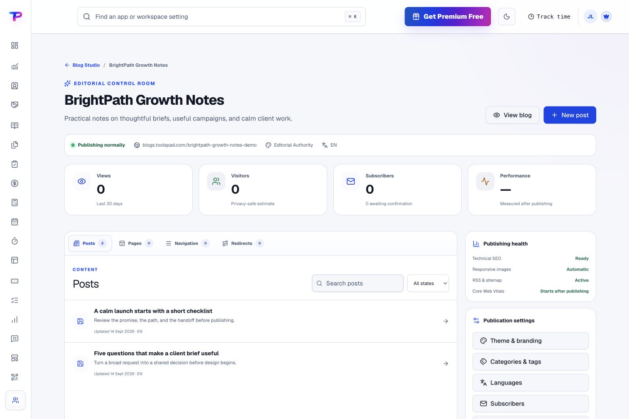Screen dimensions: 629x419
Task: Switch to the Navigation tab
Action: coord(187,244)
